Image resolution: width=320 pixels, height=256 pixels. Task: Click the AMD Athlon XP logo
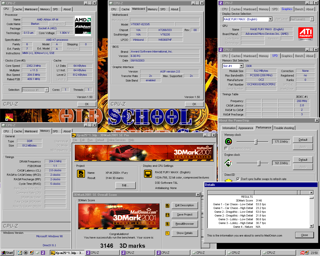(83, 26)
